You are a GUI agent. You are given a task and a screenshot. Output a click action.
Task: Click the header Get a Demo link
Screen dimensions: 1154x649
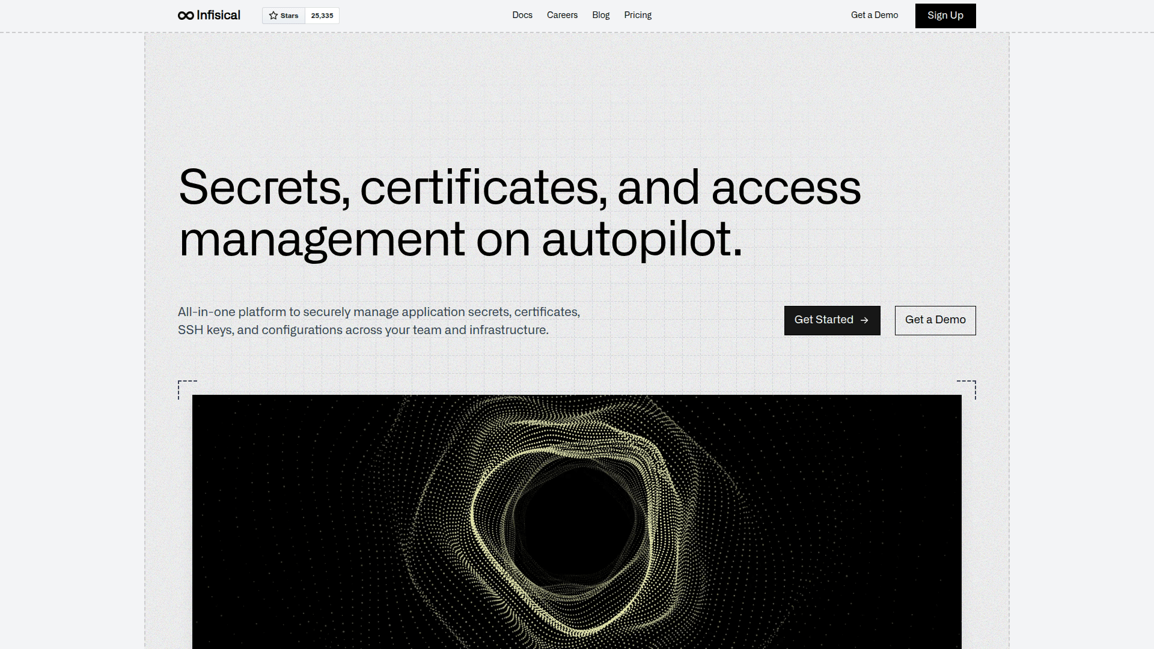874,15
